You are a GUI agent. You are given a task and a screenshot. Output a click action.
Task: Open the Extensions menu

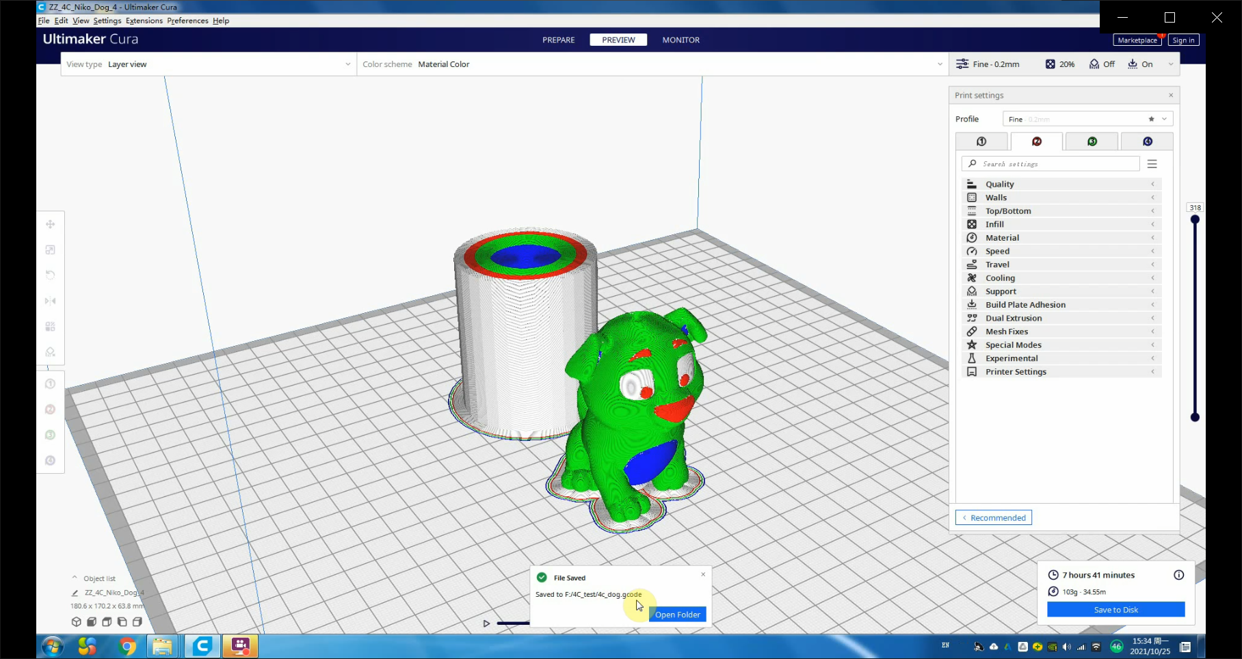point(144,21)
